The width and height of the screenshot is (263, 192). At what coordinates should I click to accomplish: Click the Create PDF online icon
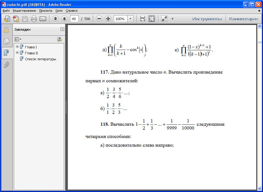(x=7, y=19)
